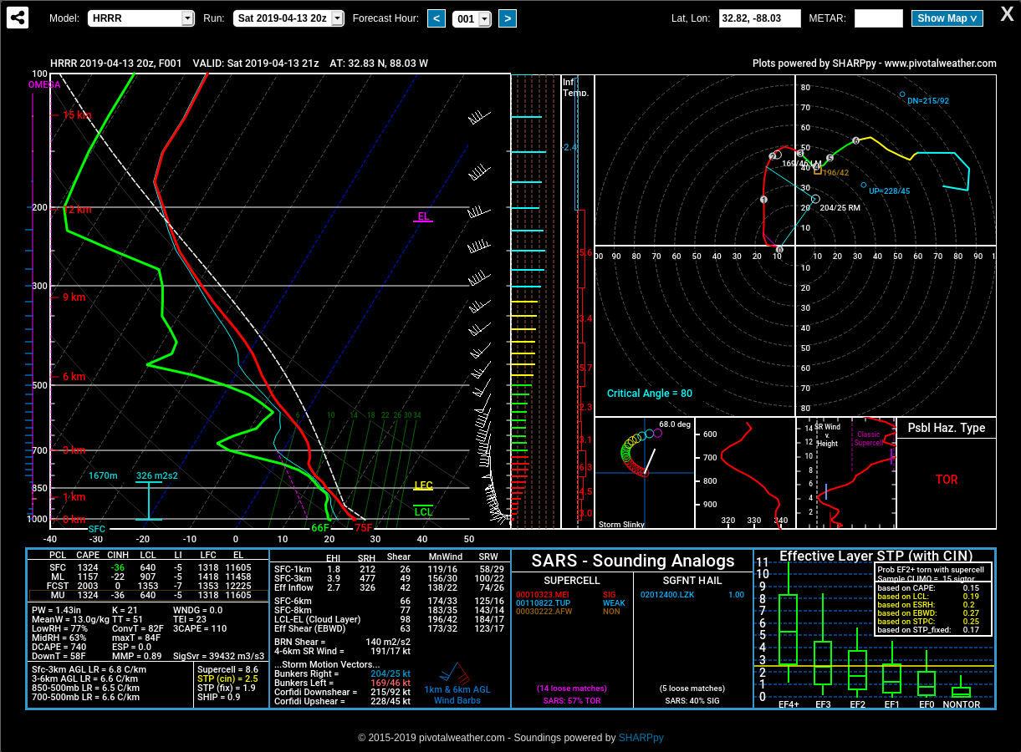1021x752 pixels.
Task: Expand the Run time dropdown
Action: pyautogui.click(x=288, y=18)
